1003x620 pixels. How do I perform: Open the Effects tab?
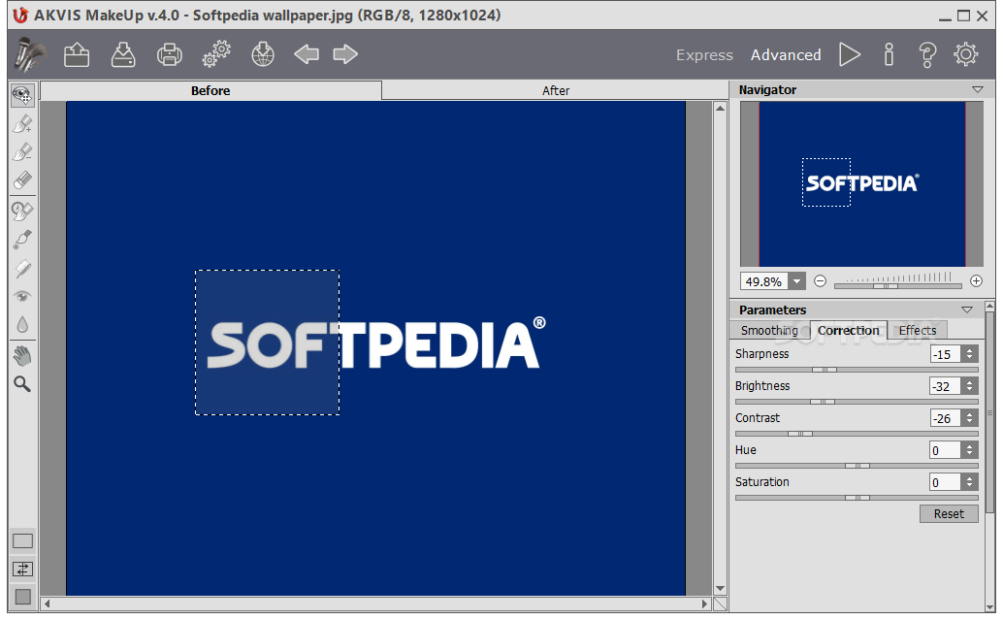point(918,330)
